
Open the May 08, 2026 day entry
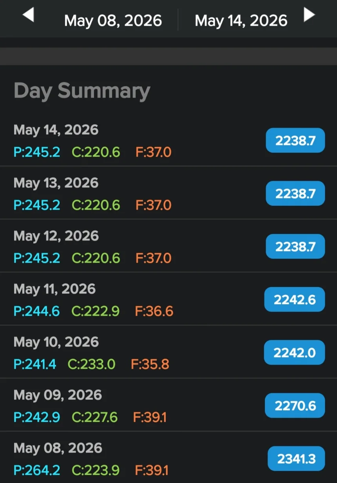(x=168, y=457)
